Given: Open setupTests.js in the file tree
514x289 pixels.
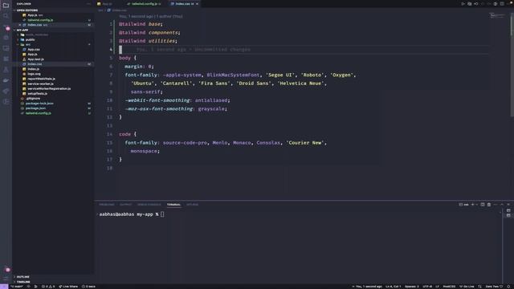Looking at the screenshot, I should pyautogui.click(x=37, y=94).
